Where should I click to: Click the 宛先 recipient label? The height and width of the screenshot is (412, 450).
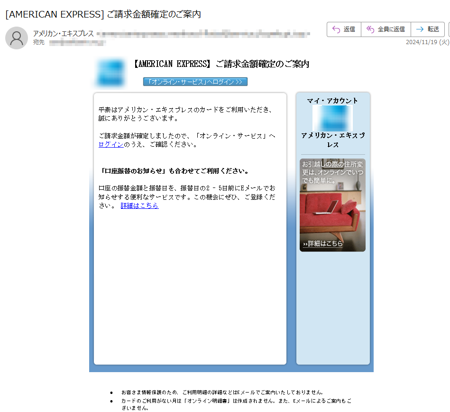tap(39, 42)
